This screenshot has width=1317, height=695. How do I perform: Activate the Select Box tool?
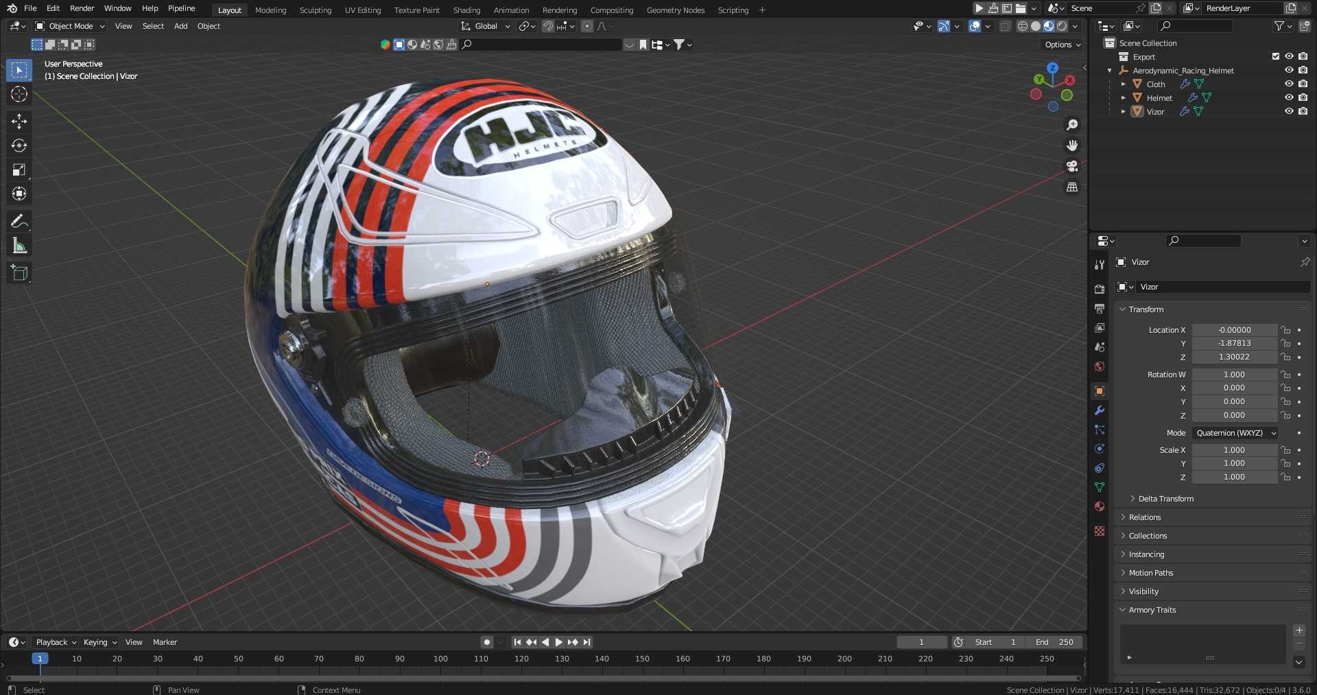[19, 70]
